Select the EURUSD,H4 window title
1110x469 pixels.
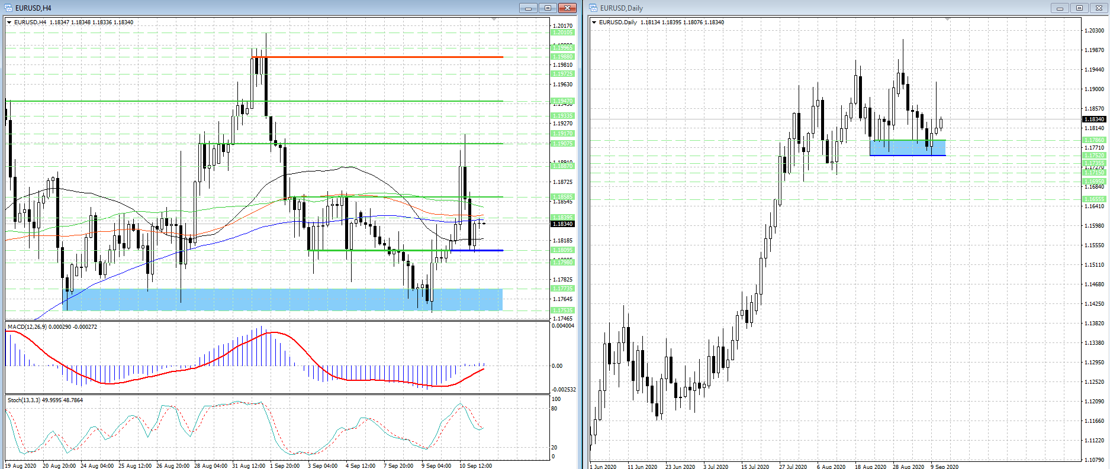point(33,8)
